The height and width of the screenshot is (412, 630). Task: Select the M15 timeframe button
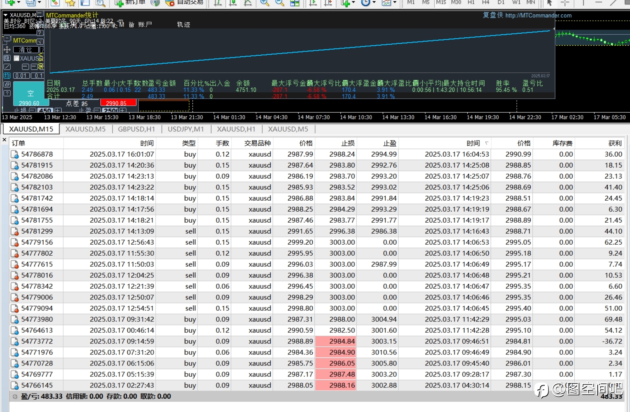click(x=441, y=3)
